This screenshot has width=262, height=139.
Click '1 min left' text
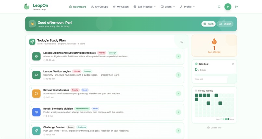point(199,79)
